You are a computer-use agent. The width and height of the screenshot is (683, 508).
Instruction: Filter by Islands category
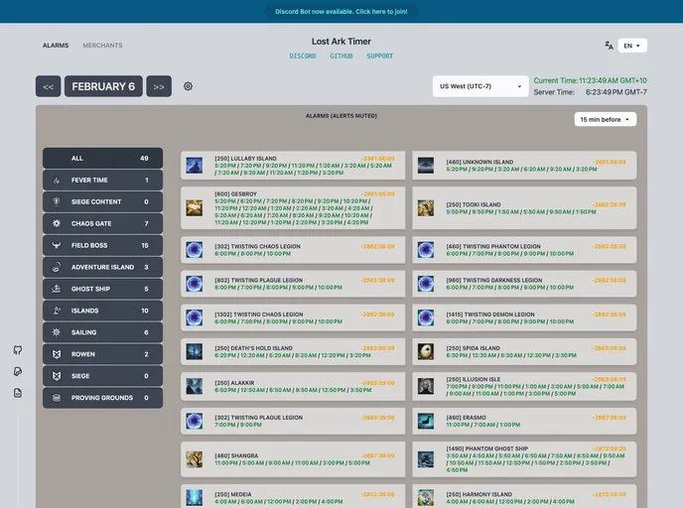[103, 311]
